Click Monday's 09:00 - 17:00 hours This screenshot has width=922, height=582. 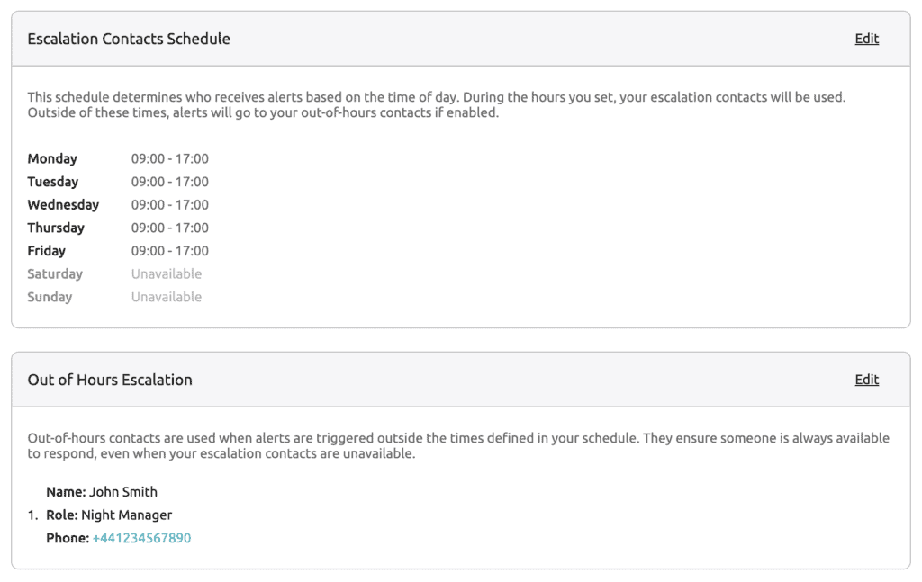[x=169, y=159]
